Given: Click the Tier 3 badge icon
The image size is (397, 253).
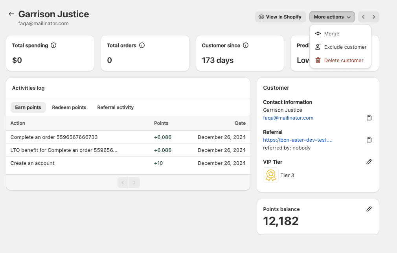Looking at the screenshot, I should (x=270, y=175).
